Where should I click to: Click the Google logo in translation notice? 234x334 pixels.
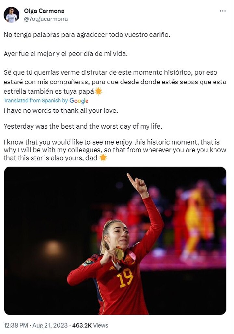[x=79, y=101]
